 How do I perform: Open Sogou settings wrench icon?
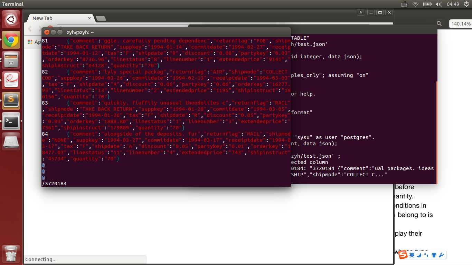pos(441,255)
